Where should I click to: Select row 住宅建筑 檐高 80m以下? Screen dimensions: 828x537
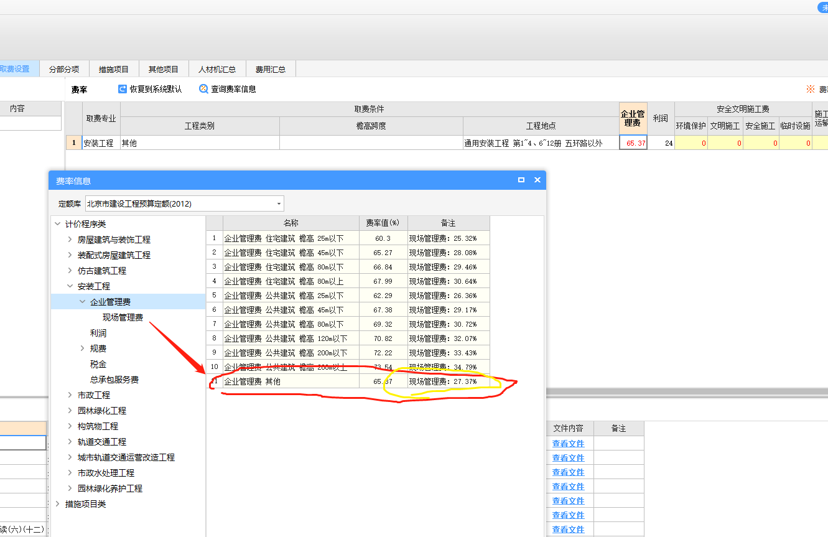tap(348, 266)
